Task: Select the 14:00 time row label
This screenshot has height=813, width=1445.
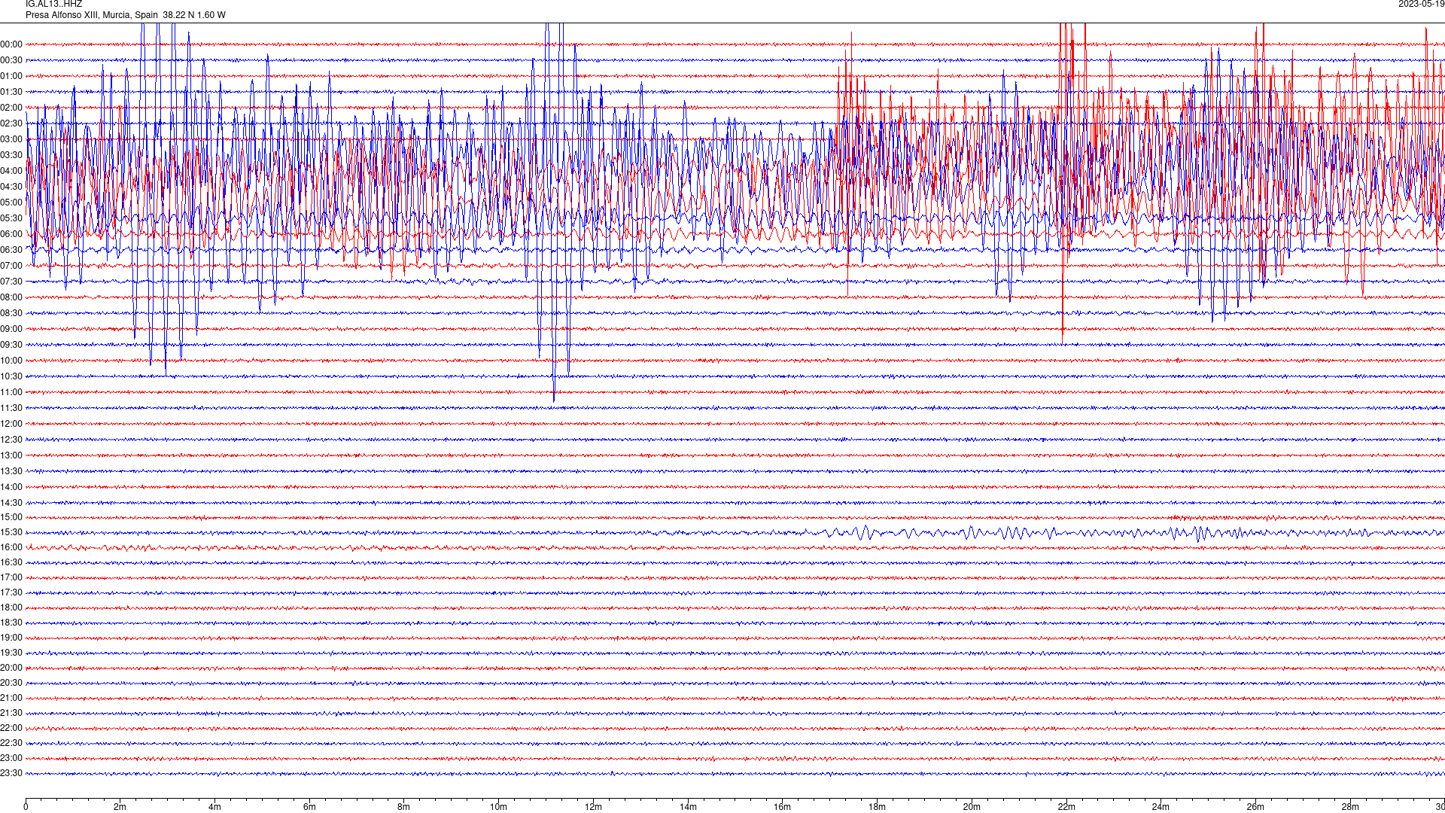Action: click(x=11, y=487)
